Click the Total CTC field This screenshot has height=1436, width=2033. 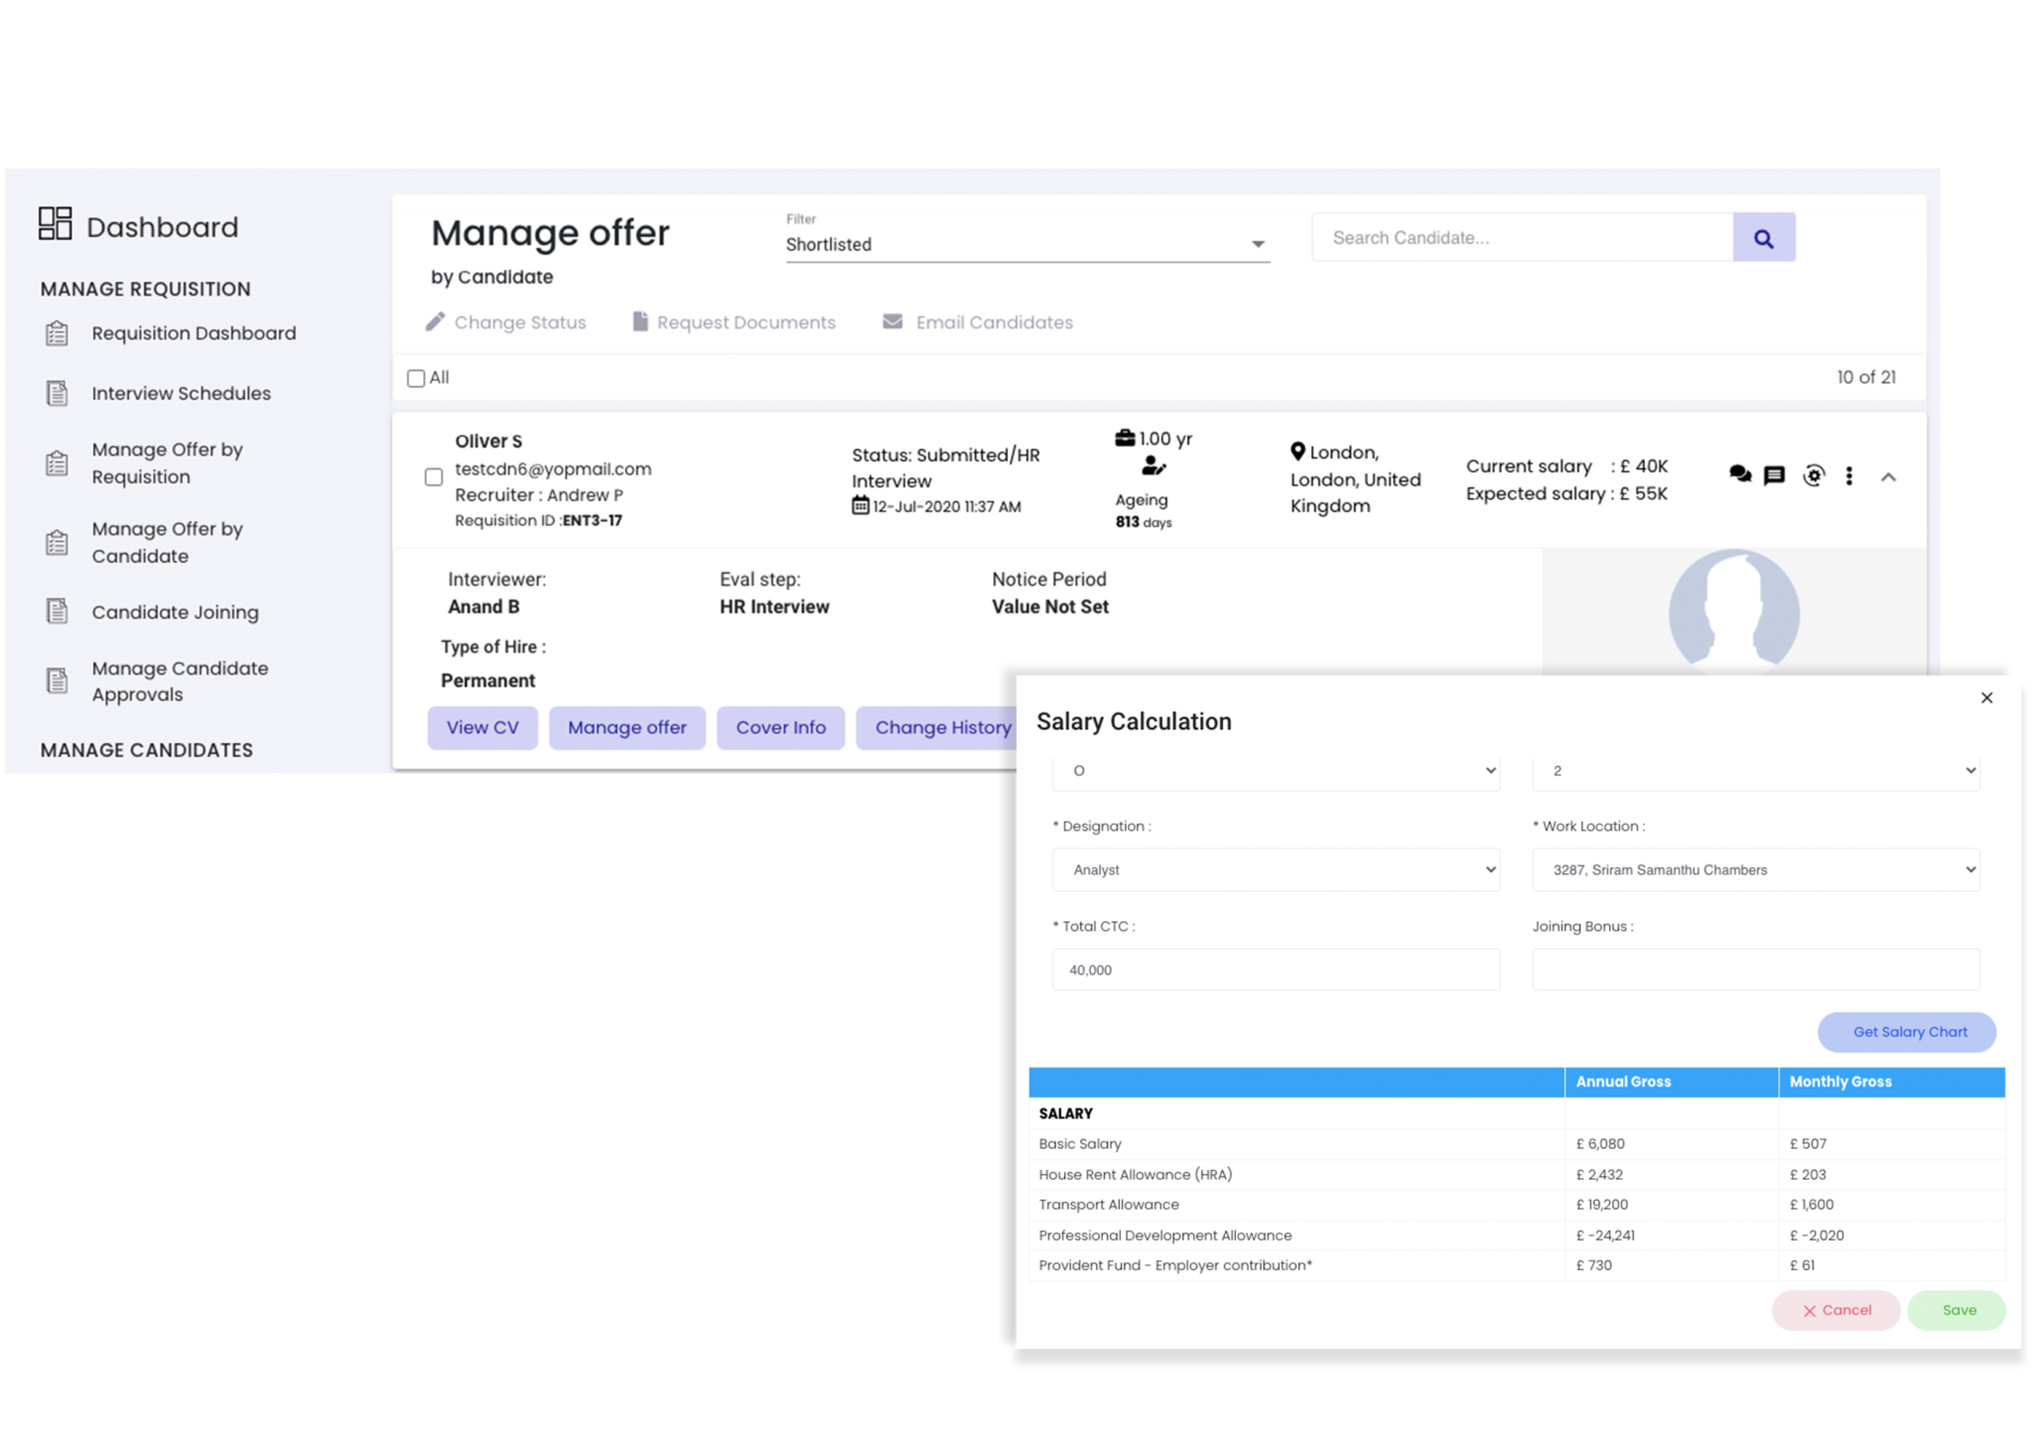point(1276,970)
